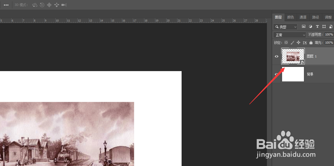Click the train picture on the canvas
Viewport: 334px width, 166px height.
[x=67, y=134]
